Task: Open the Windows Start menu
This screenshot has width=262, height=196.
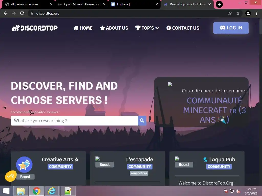Action: pos(6,191)
